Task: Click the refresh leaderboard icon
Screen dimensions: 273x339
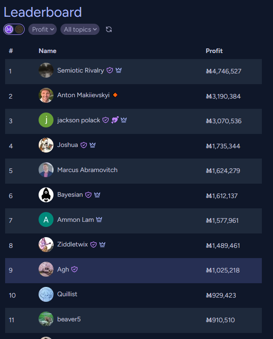Action: click(109, 29)
